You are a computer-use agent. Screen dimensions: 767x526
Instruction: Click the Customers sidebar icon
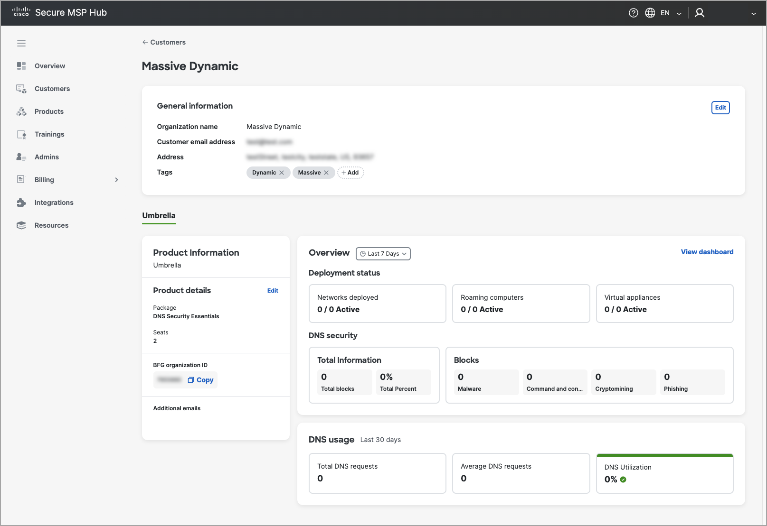click(21, 89)
